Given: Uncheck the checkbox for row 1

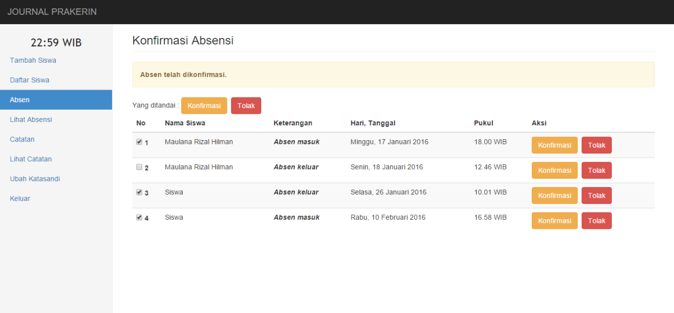Looking at the screenshot, I should point(139,142).
